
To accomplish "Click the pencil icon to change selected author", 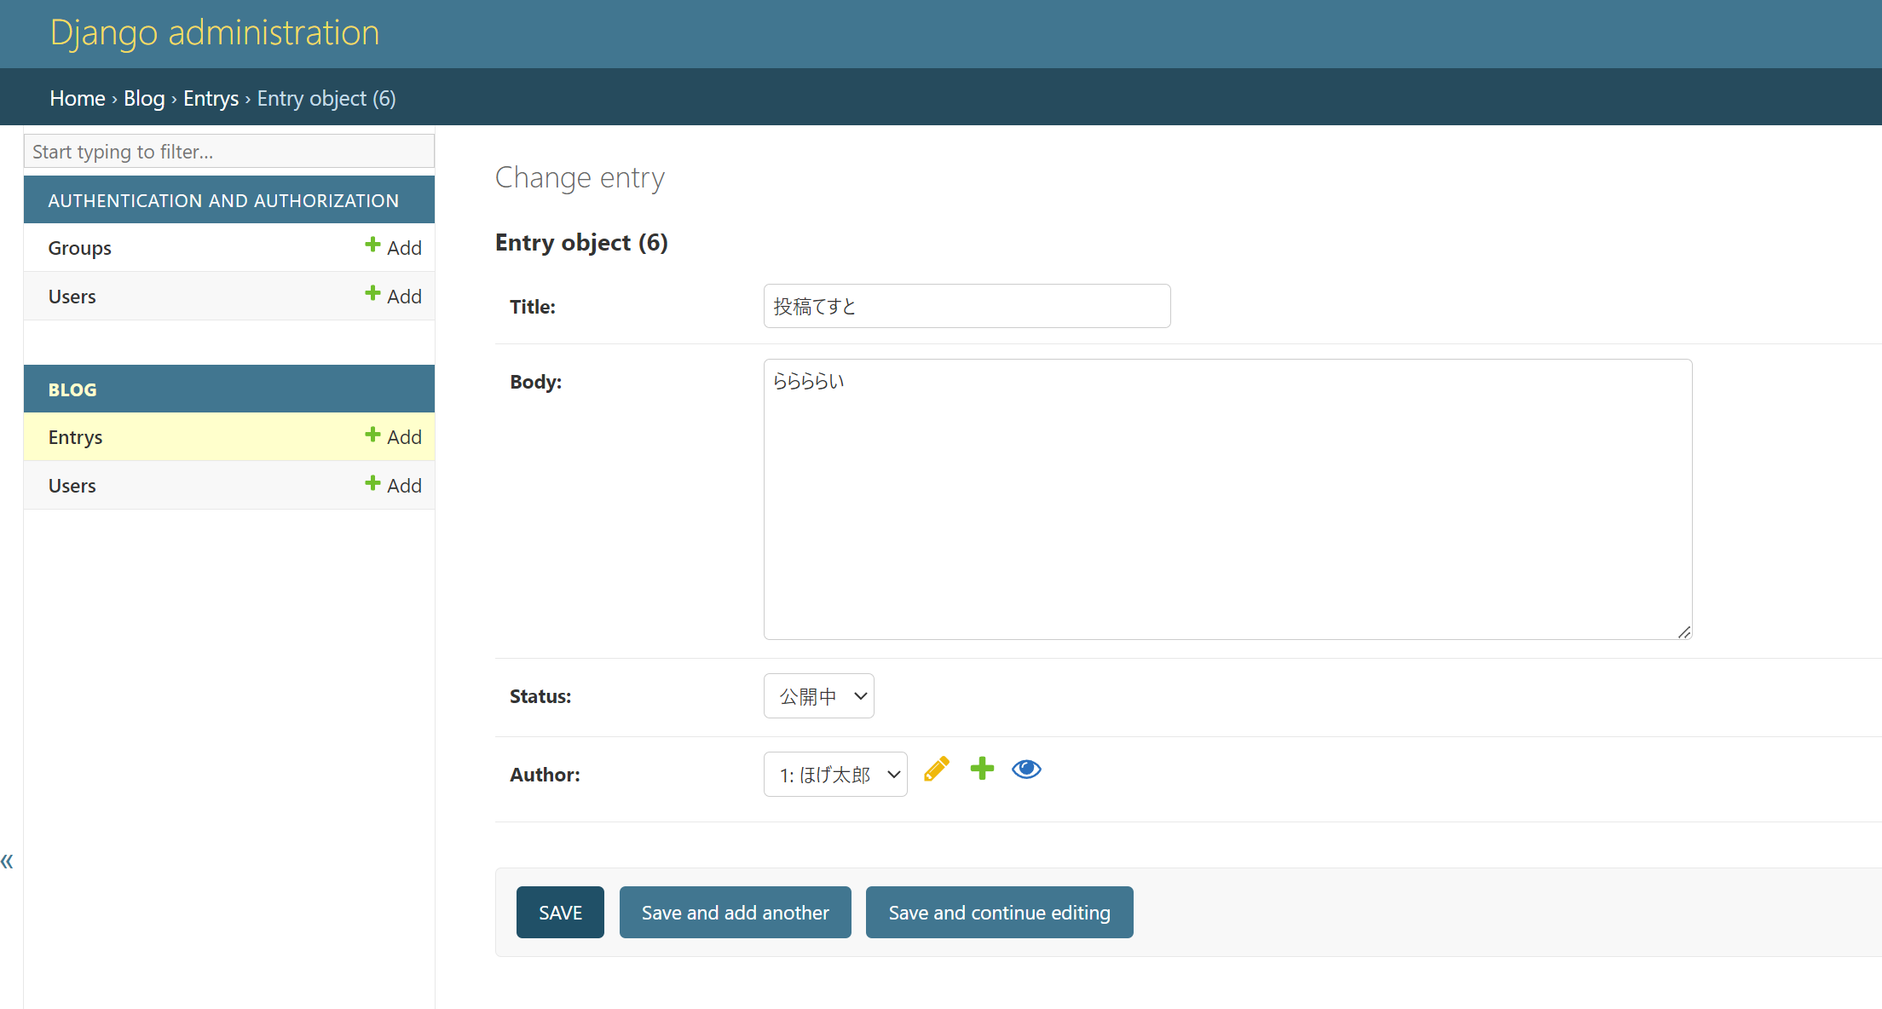I will (936, 769).
